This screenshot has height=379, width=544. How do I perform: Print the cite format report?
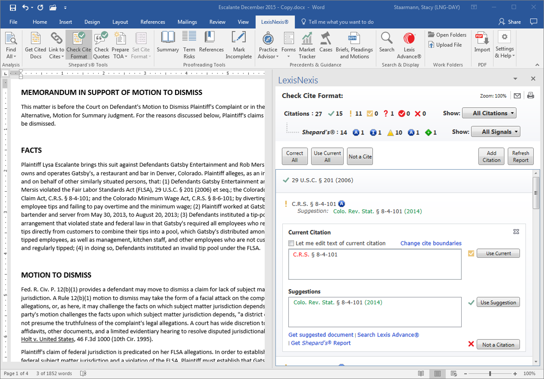pyautogui.click(x=530, y=96)
